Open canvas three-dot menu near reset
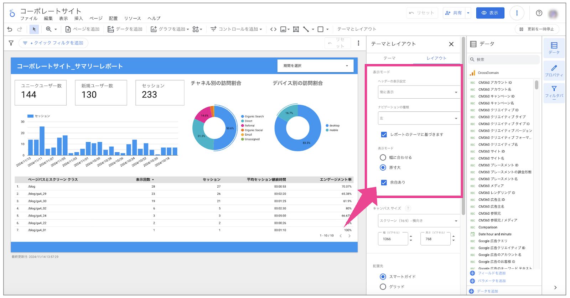Screen dimensions: 570x298 358,43
